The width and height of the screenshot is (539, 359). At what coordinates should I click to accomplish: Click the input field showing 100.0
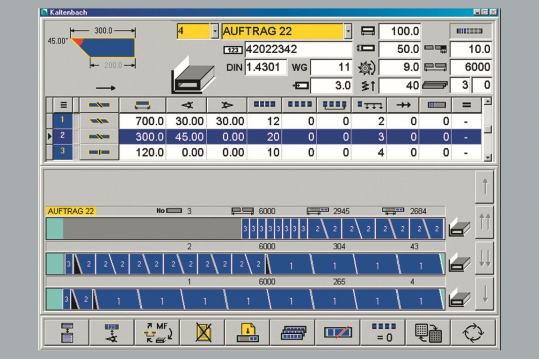(400, 31)
